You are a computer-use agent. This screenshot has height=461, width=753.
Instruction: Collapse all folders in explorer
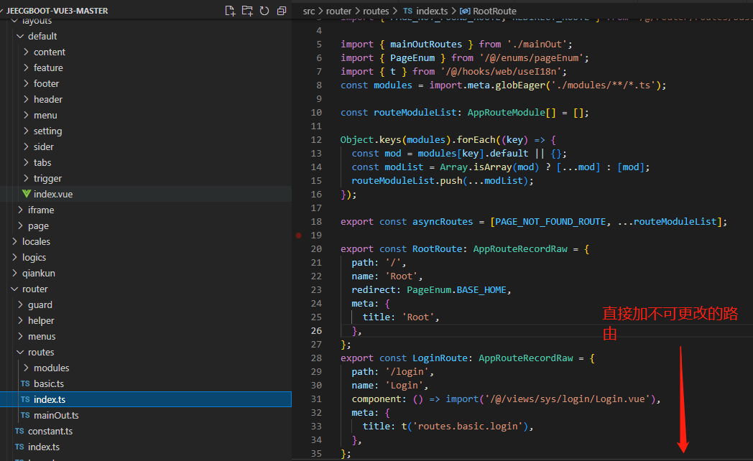282,11
